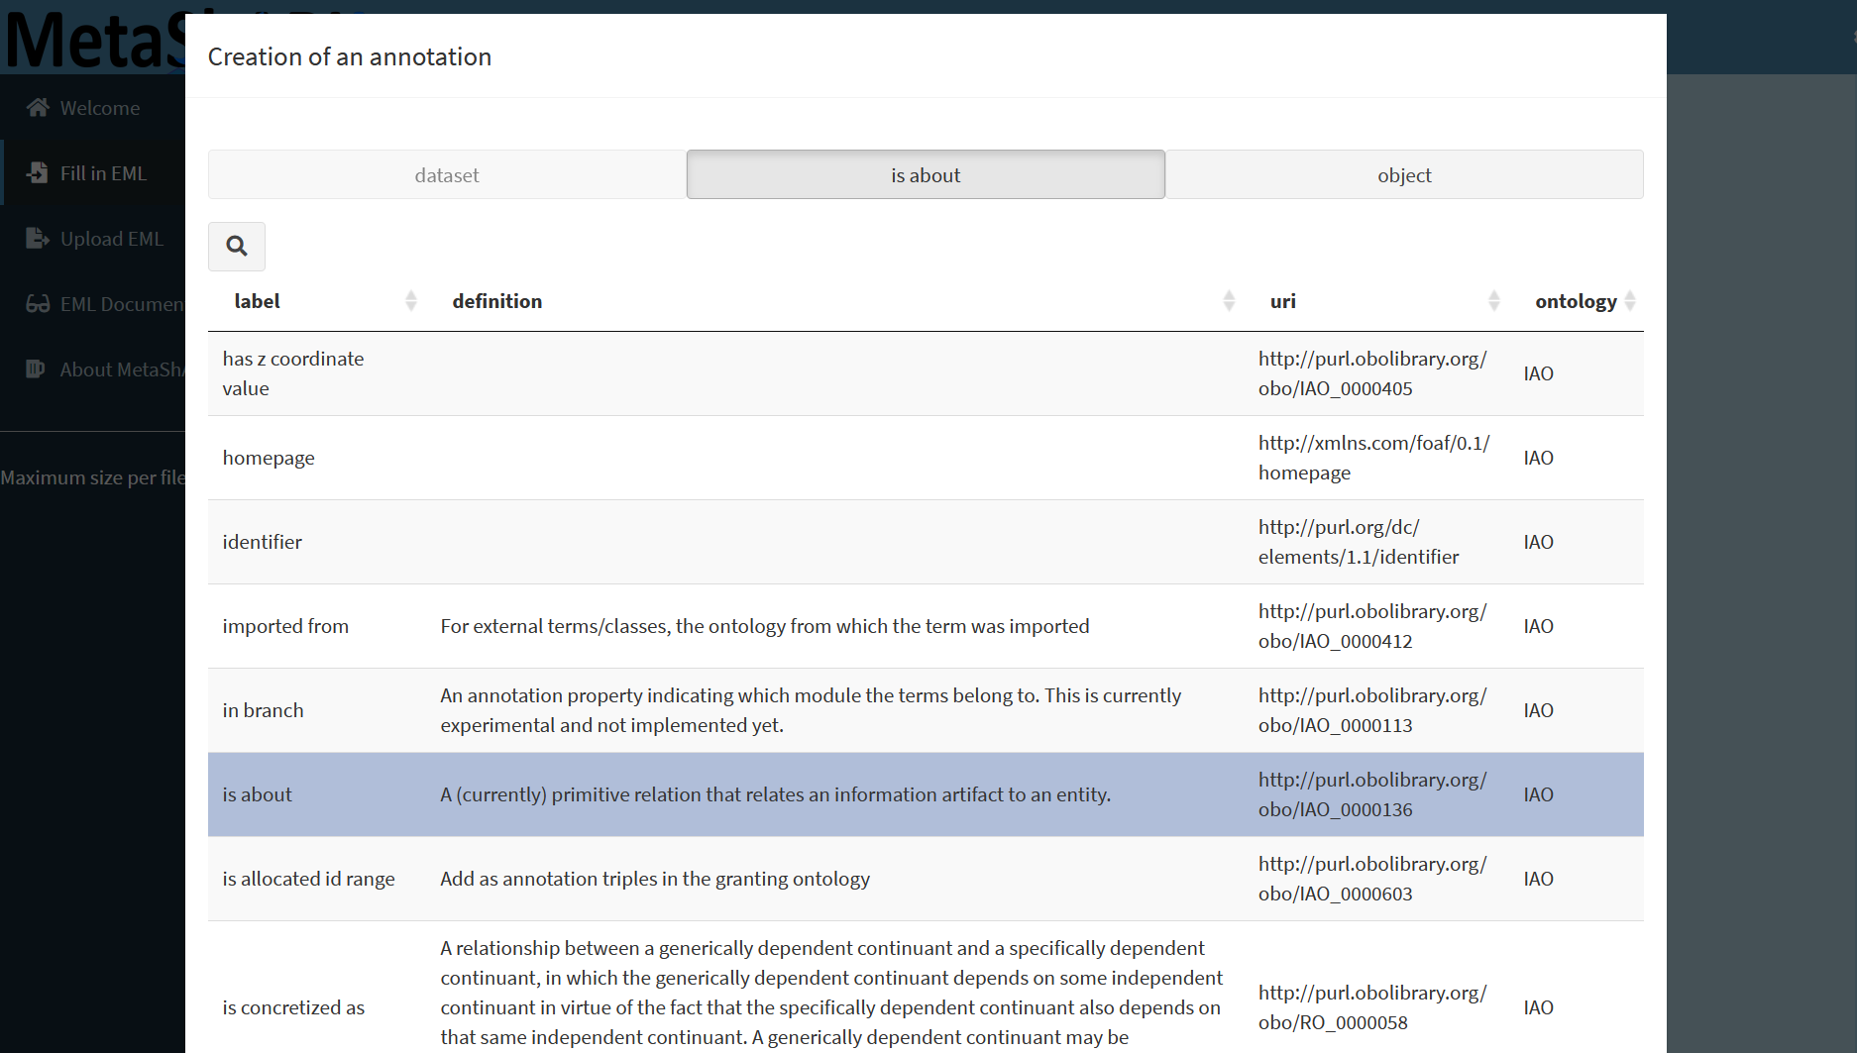
Task: Select the 'identifier' label cell
Action: click(x=317, y=542)
